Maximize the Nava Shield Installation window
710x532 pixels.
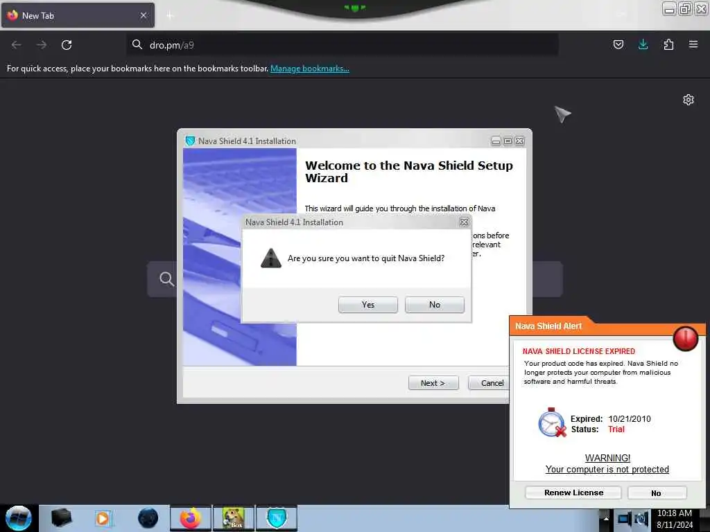(x=508, y=141)
